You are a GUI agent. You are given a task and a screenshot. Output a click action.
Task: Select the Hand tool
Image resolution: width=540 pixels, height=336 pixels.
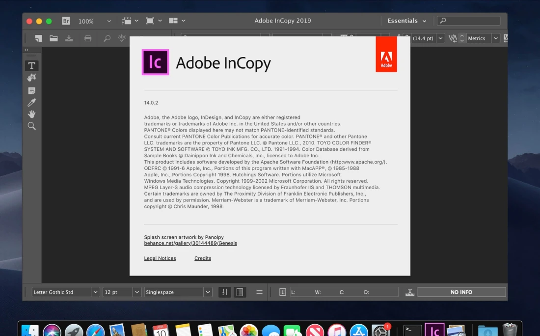pyautogui.click(x=31, y=114)
